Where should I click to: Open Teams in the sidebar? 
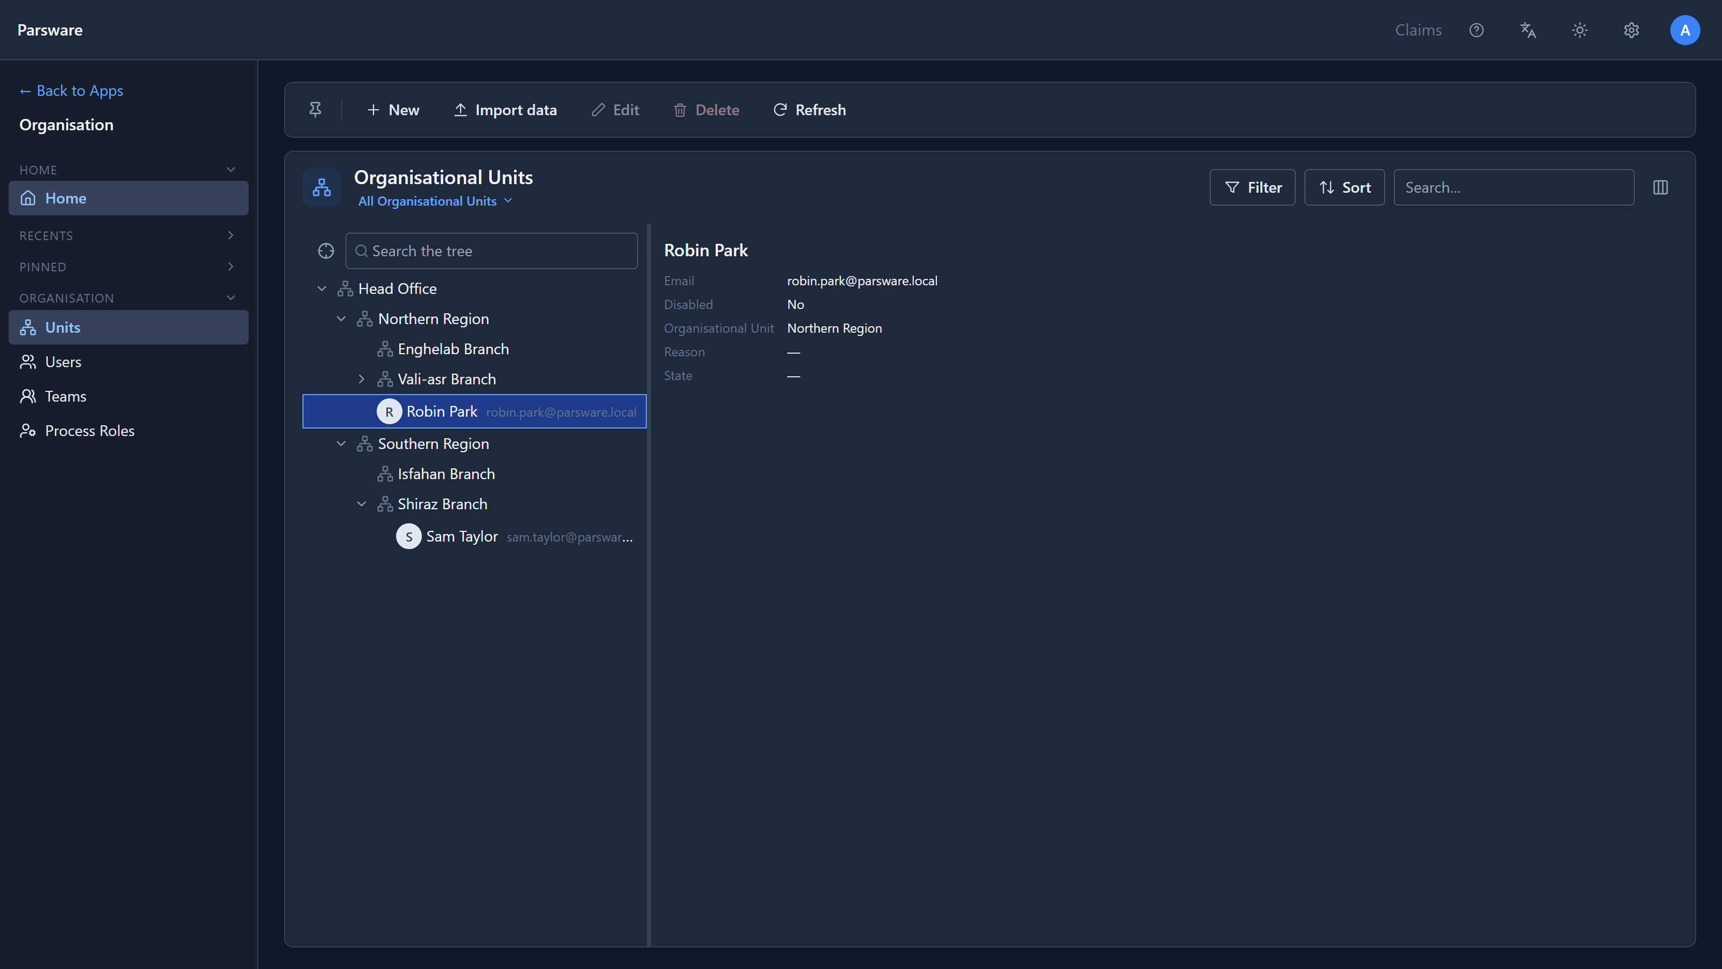coord(129,397)
